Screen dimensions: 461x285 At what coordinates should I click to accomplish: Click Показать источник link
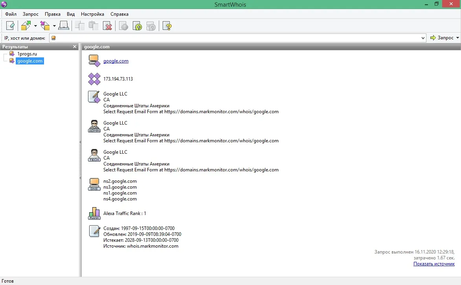click(434, 264)
